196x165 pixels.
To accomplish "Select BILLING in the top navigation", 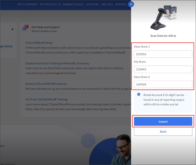I will [x=107, y=4].
